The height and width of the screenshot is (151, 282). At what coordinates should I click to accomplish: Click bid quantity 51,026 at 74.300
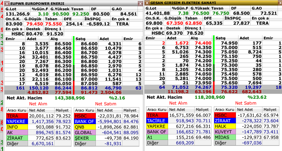180,52
